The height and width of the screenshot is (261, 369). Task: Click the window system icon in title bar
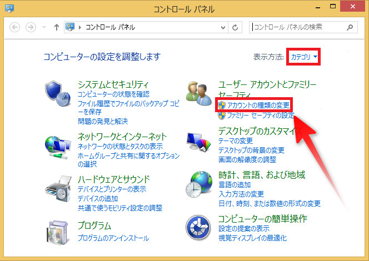pos(9,8)
